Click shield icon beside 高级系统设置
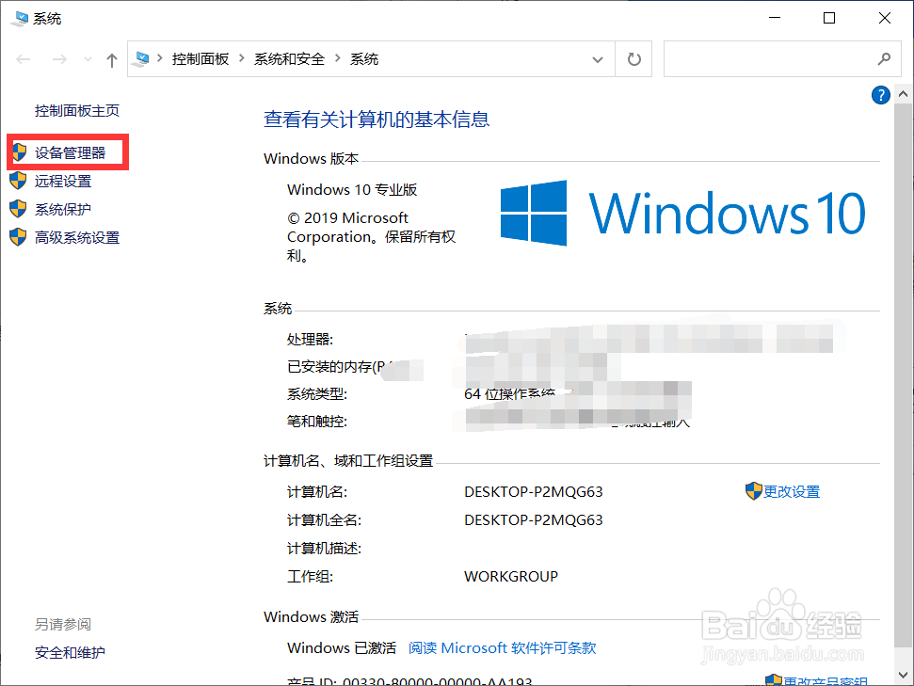Screen dimensions: 914x686 (18, 237)
